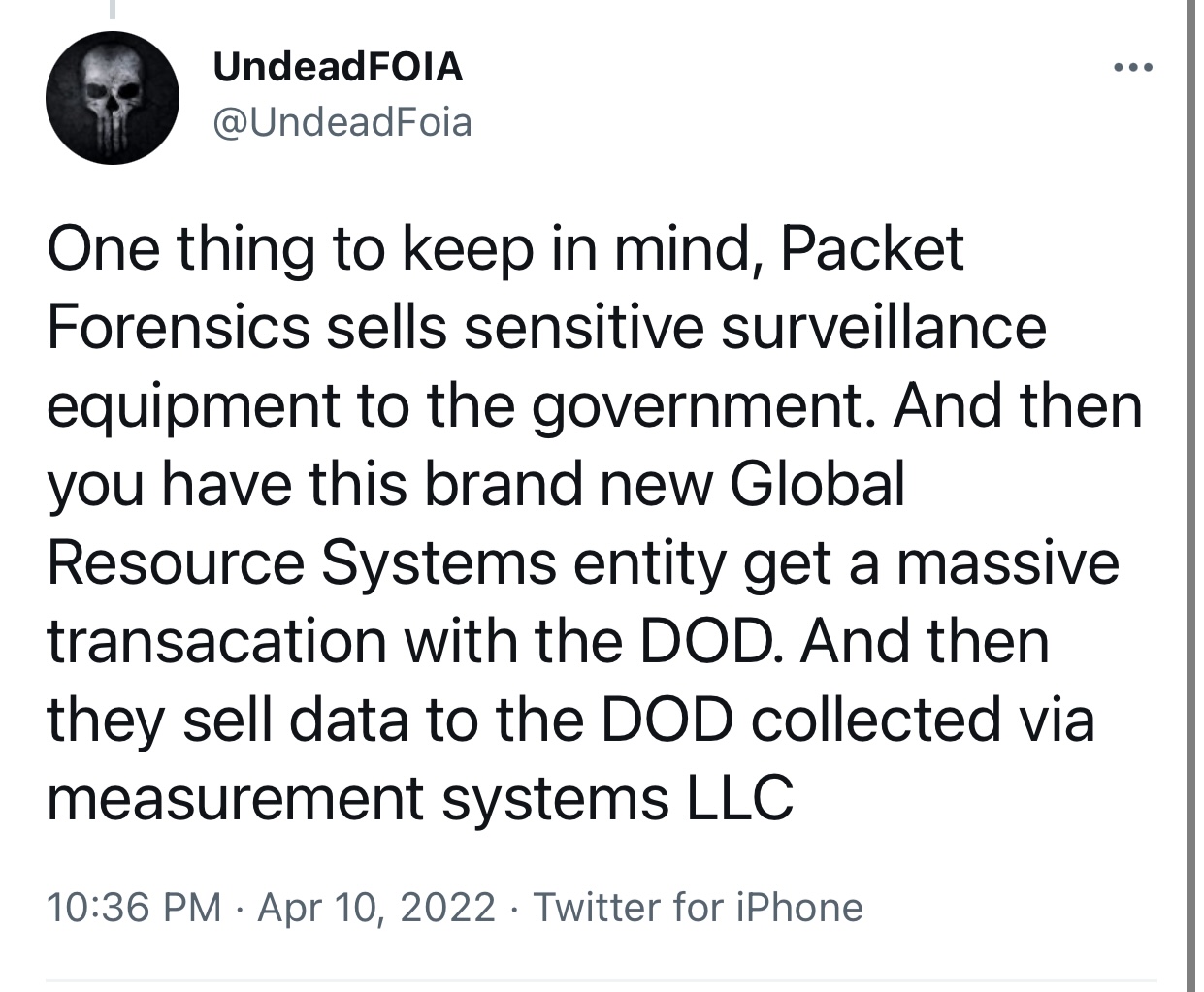Viewport: 1204px width, 992px height.
Task: Click the word "massive" in the tweet
Action: coord(1007,563)
